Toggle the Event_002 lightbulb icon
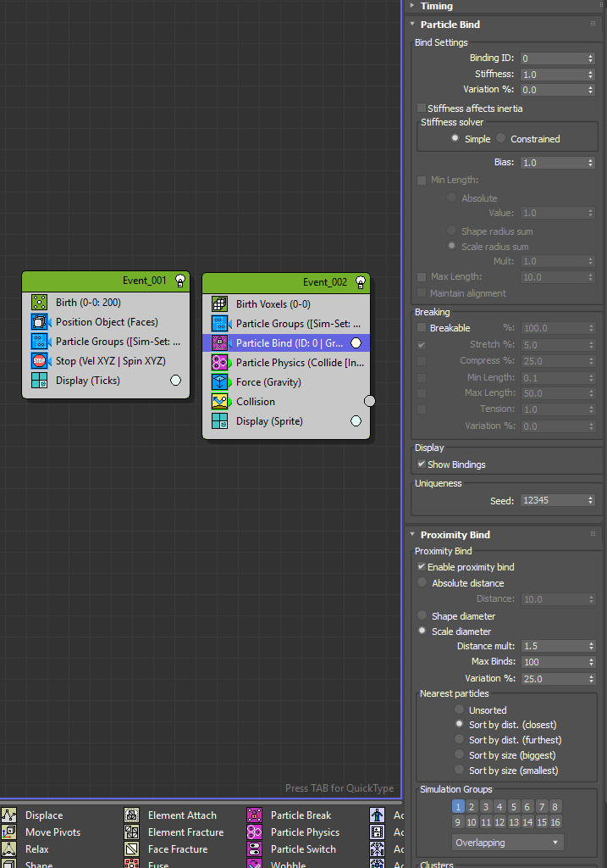 point(360,282)
